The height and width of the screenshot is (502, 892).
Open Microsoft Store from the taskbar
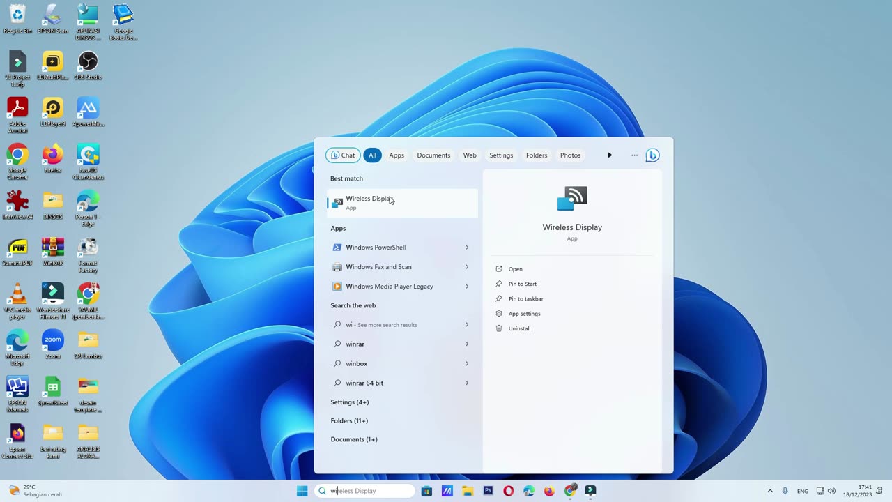pyautogui.click(x=426, y=491)
